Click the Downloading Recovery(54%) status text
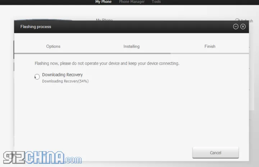 point(65,81)
